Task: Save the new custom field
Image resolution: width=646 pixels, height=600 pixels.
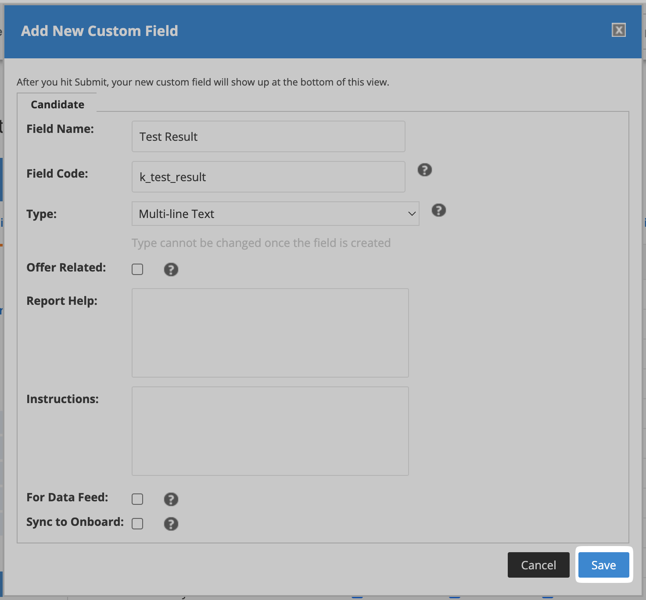Action: click(x=603, y=565)
